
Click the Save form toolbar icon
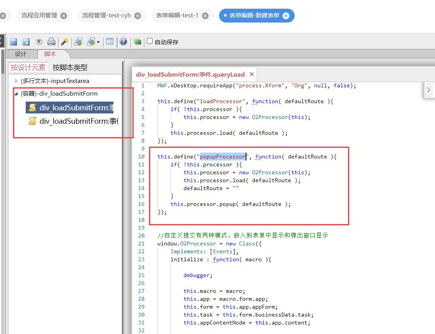tap(13, 42)
